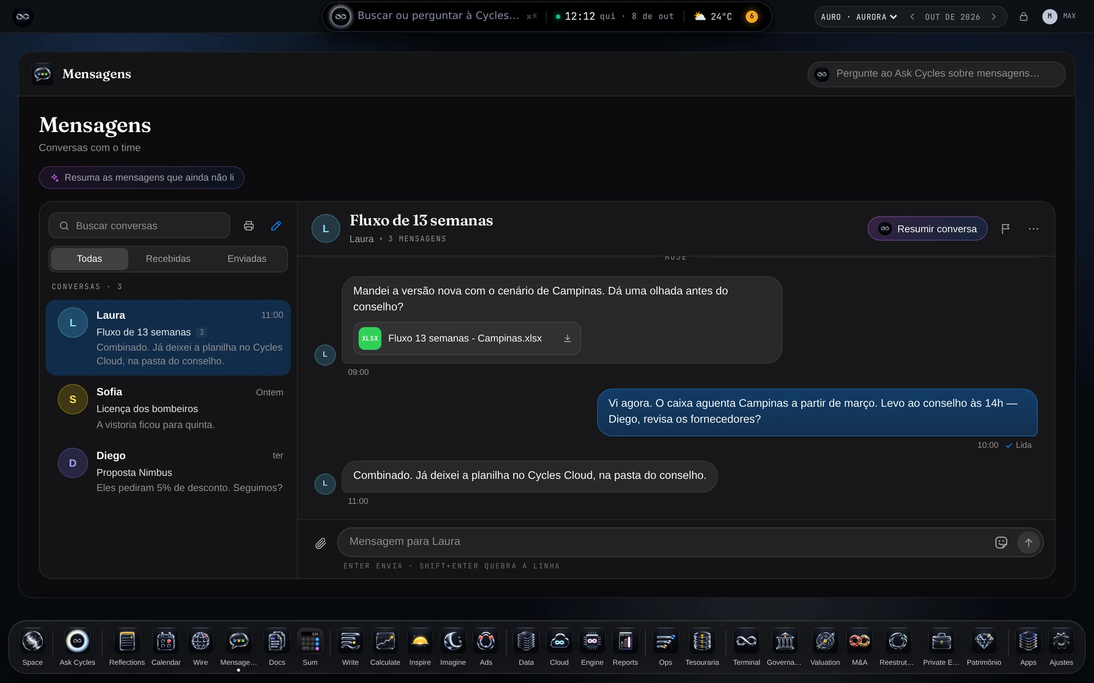Screen dimensions: 1094x683
Task: Click the lock icon in top bar
Action: pyautogui.click(x=1023, y=17)
